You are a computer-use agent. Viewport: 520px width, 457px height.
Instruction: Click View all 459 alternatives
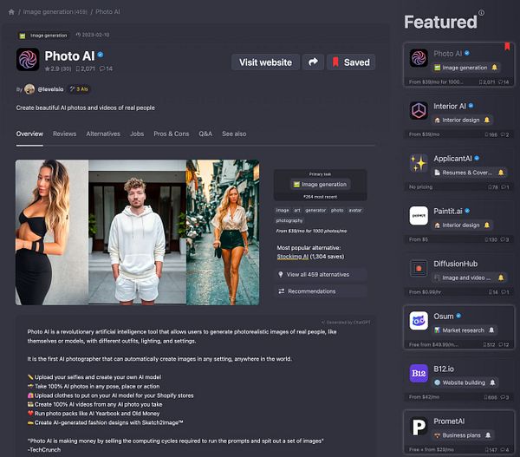(320, 275)
